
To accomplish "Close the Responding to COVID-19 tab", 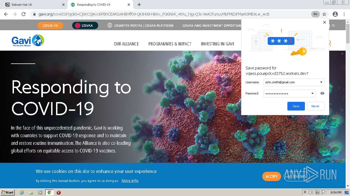I will click(x=129, y=5).
